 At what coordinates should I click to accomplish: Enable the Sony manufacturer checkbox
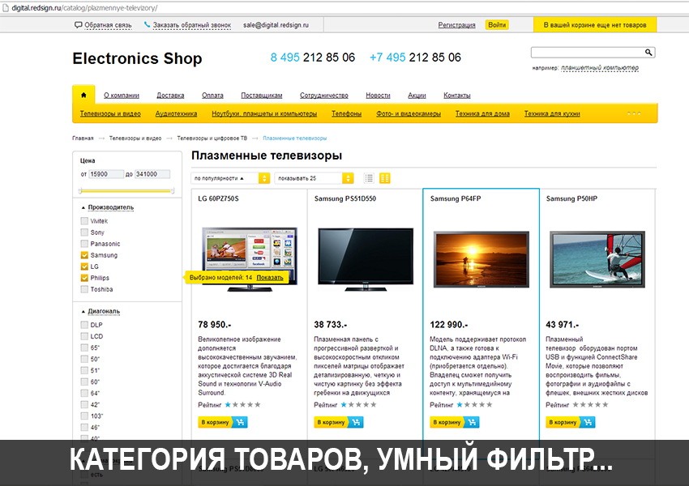coord(84,232)
